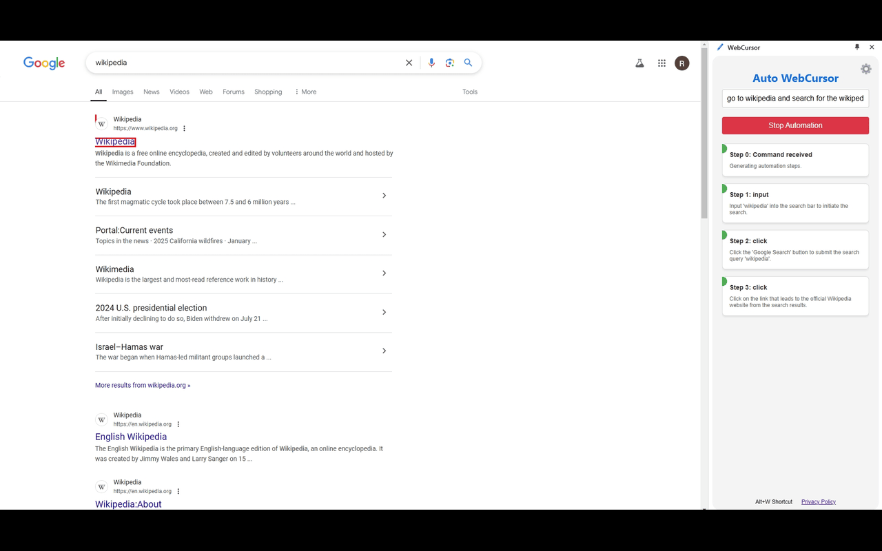The image size is (882, 551).
Task: Clear the search box with the X icon
Action: click(409, 63)
